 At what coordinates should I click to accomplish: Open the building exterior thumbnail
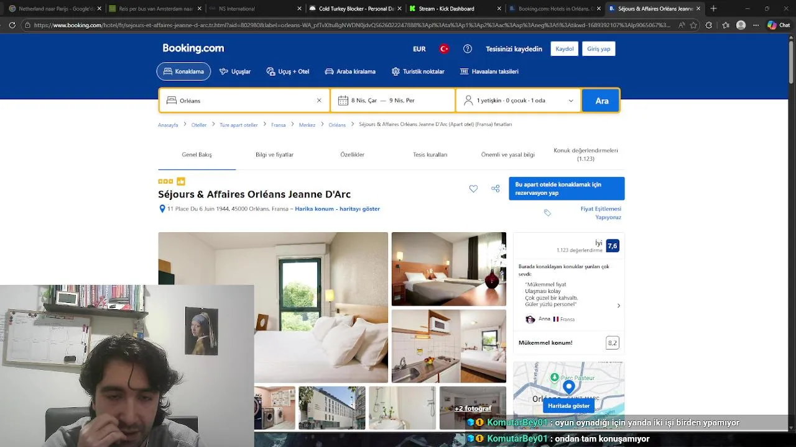[332, 408]
